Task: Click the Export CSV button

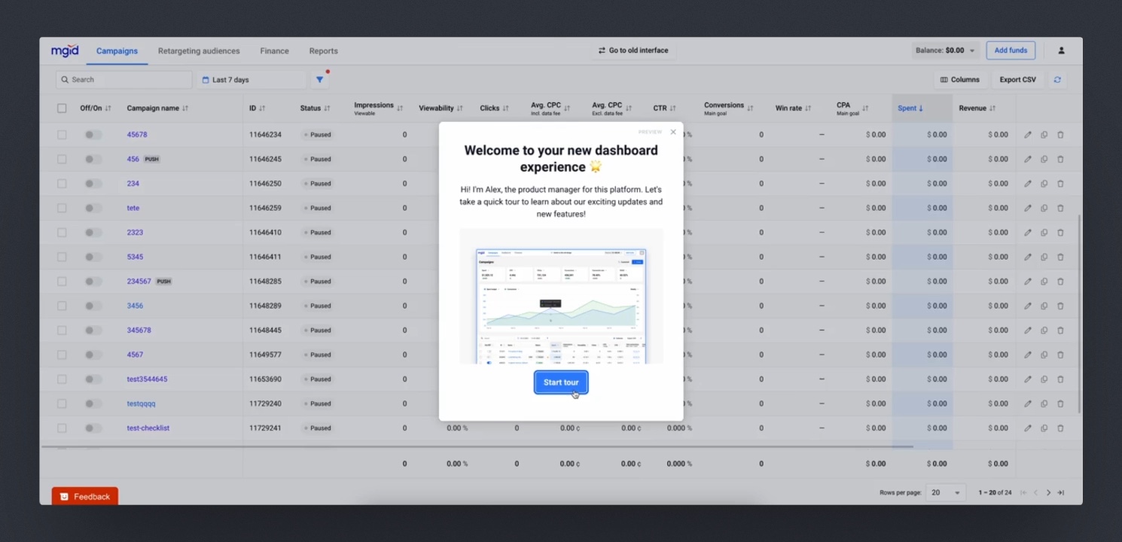Action: [1017, 80]
